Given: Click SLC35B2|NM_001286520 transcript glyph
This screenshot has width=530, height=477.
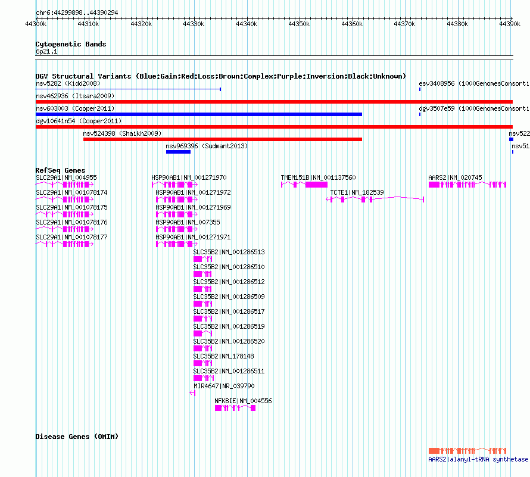Looking at the screenshot, I should coord(203,348).
